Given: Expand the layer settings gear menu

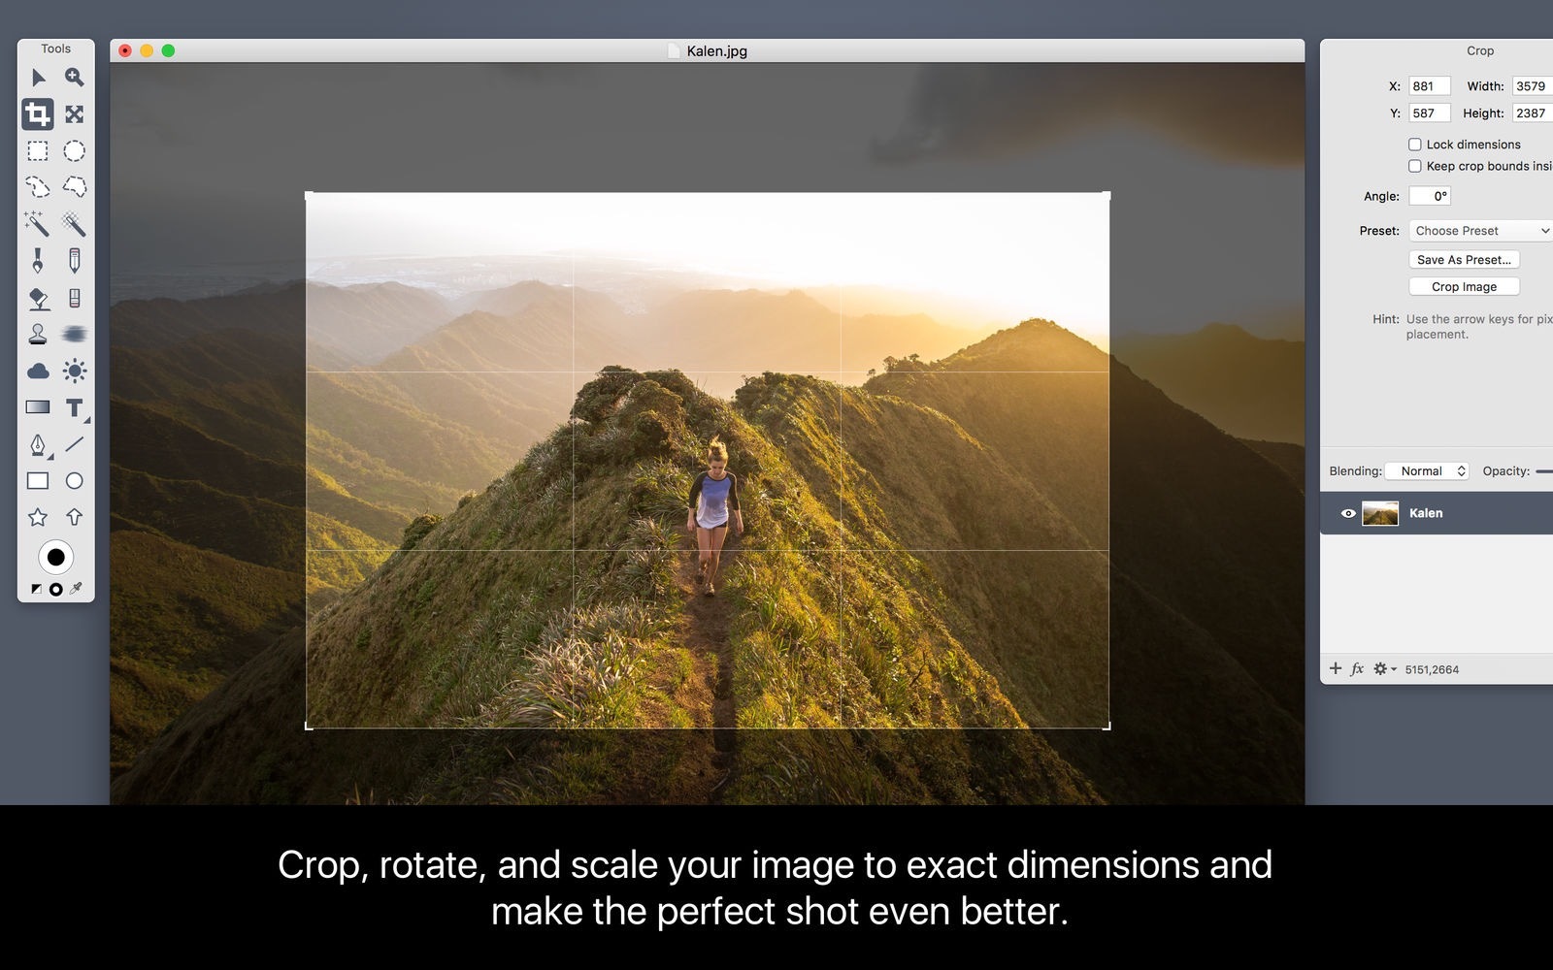Looking at the screenshot, I should 1383,669.
